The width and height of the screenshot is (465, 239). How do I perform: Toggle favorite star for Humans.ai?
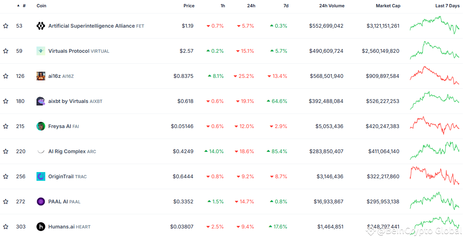coord(5,227)
